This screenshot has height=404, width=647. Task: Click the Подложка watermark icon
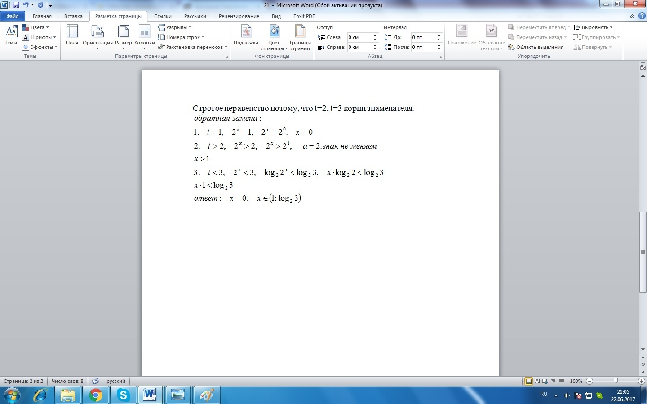click(246, 31)
